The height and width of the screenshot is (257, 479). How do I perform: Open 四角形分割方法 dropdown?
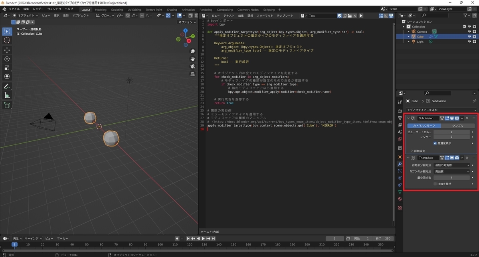coord(452,165)
